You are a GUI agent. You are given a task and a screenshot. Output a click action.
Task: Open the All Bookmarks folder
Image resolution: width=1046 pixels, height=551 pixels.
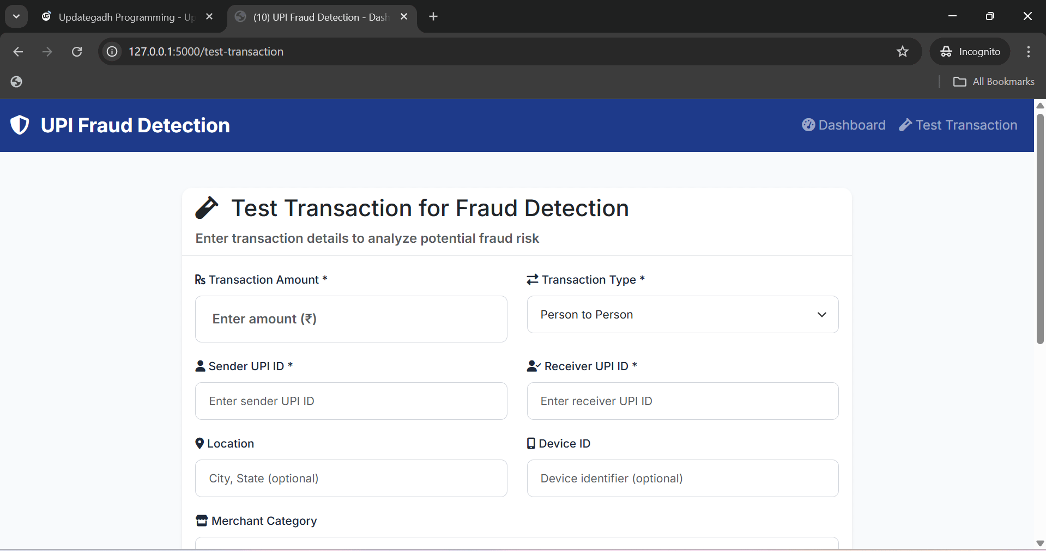click(994, 82)
